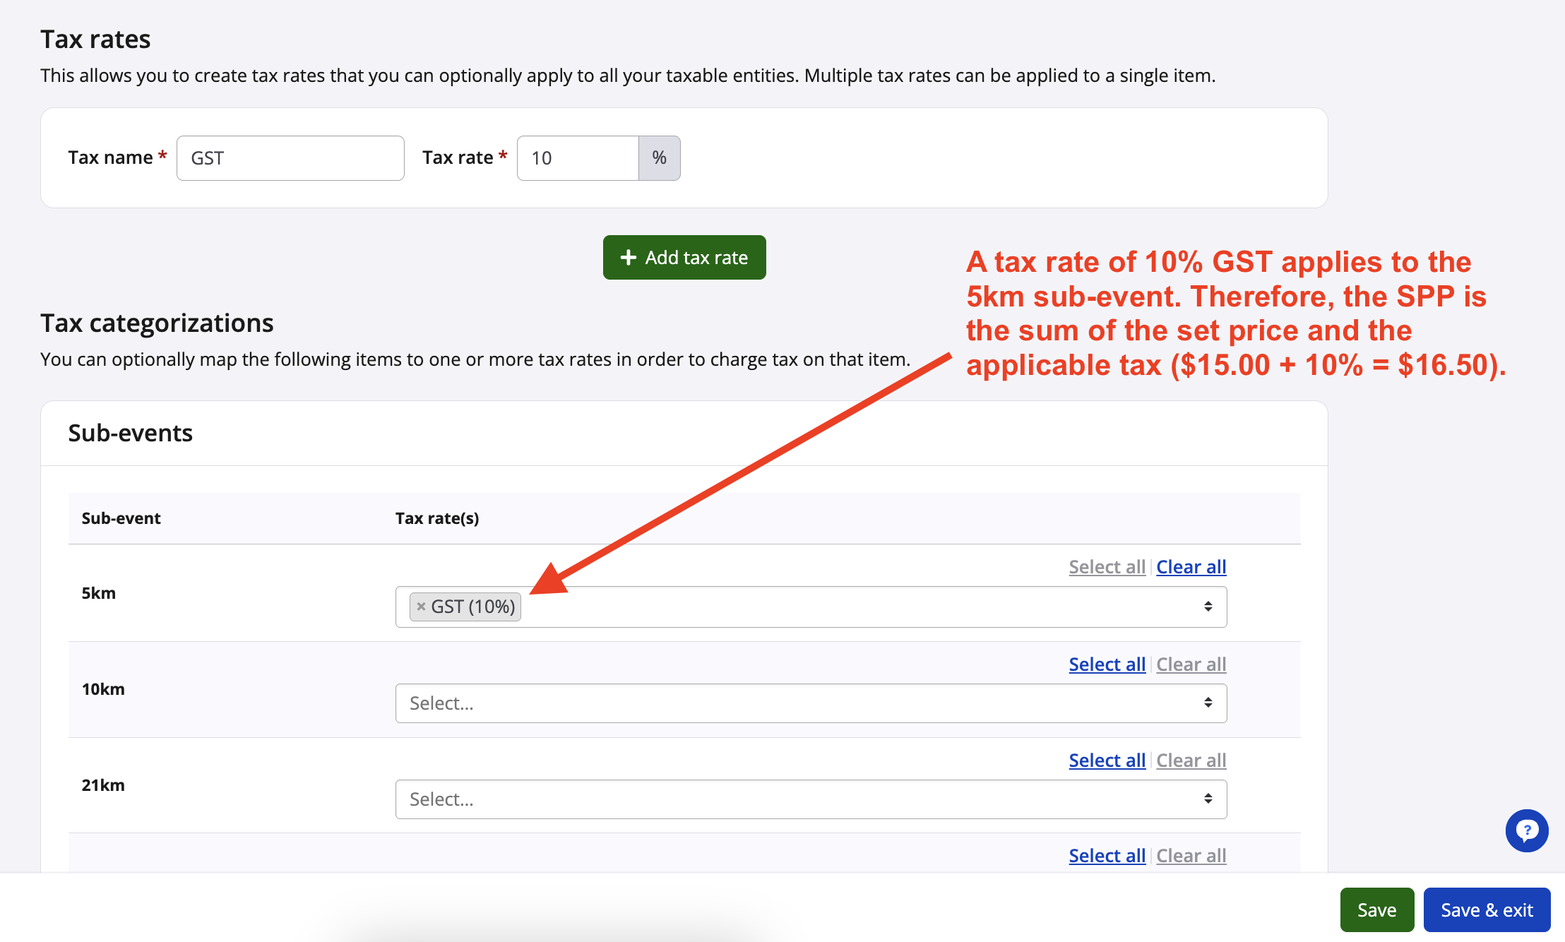Click the percent symbol addon
The image size is (1565, 942).
(x=659, y=158)
